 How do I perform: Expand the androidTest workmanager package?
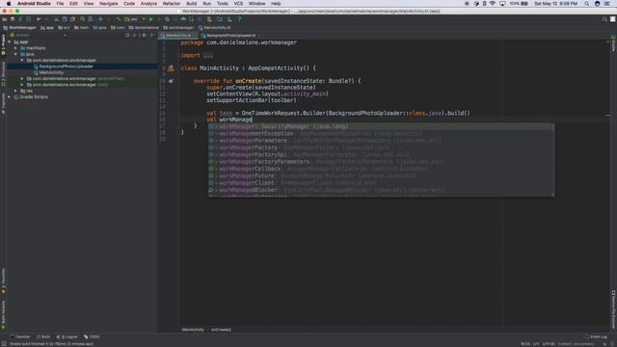point(22,78)
